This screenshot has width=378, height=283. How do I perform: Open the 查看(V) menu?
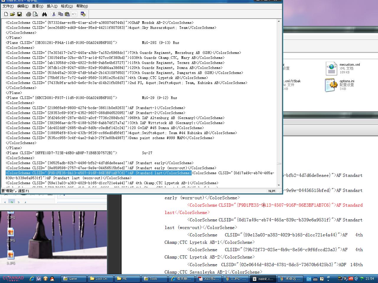point(38,6)
